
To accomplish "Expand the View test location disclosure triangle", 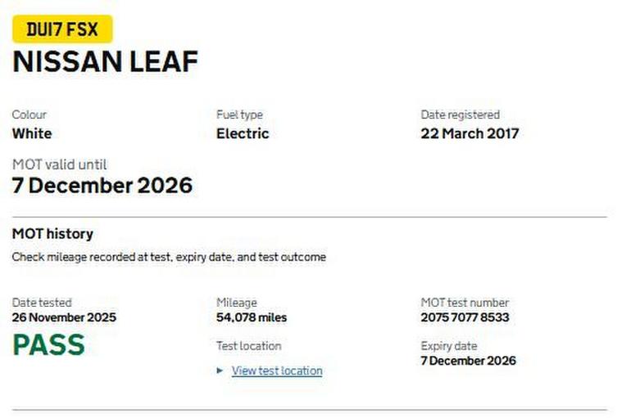I will coord(220,371).
